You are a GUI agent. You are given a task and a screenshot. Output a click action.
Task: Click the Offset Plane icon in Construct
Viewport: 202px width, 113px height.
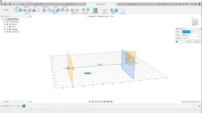[95, 10]
